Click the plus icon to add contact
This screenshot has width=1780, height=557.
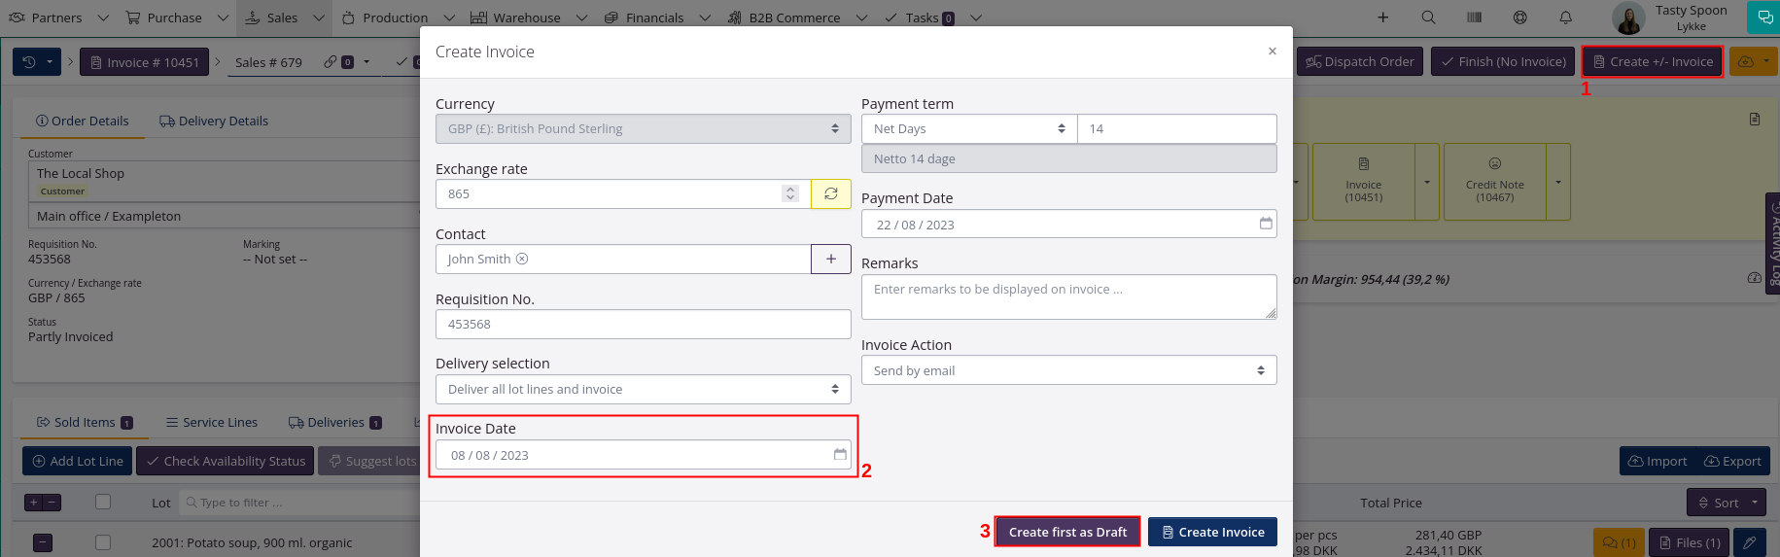[831, 259]
